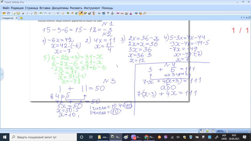The image size is (251, 141).
Task: Open Paint from the taskbar
Action: pos(126,137)
